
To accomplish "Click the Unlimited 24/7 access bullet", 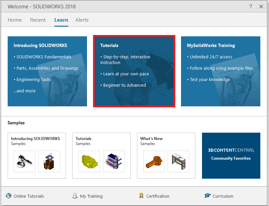I will pos(210,57).
